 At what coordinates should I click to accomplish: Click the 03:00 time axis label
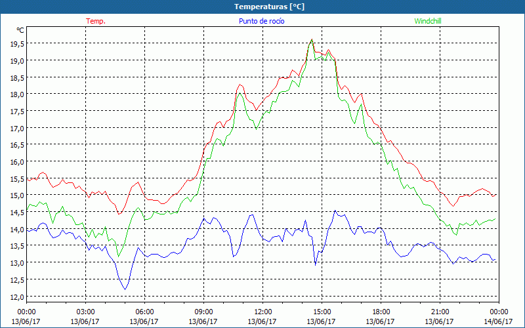(86, 312)
